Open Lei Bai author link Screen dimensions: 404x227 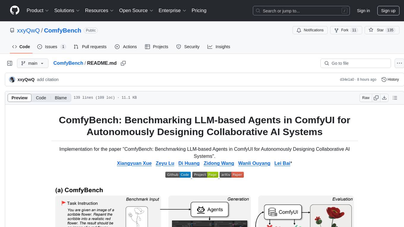tap(282, 163)
